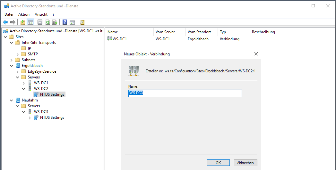Screen dimensions: 336x170
Task: Expand the Subnets folder
Action: click(11, 60)
